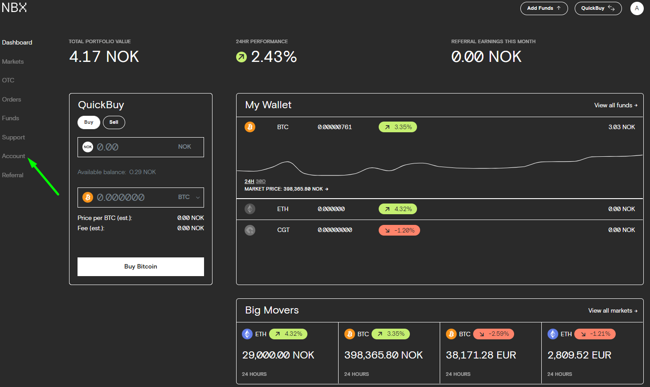
Task: Select the Buy toggle in QuickBuy
Action: point(89,122)
